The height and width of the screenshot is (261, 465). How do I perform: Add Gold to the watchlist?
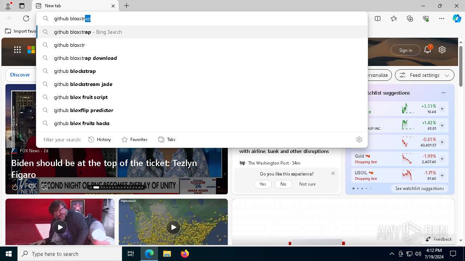click(x=442, y=159)
